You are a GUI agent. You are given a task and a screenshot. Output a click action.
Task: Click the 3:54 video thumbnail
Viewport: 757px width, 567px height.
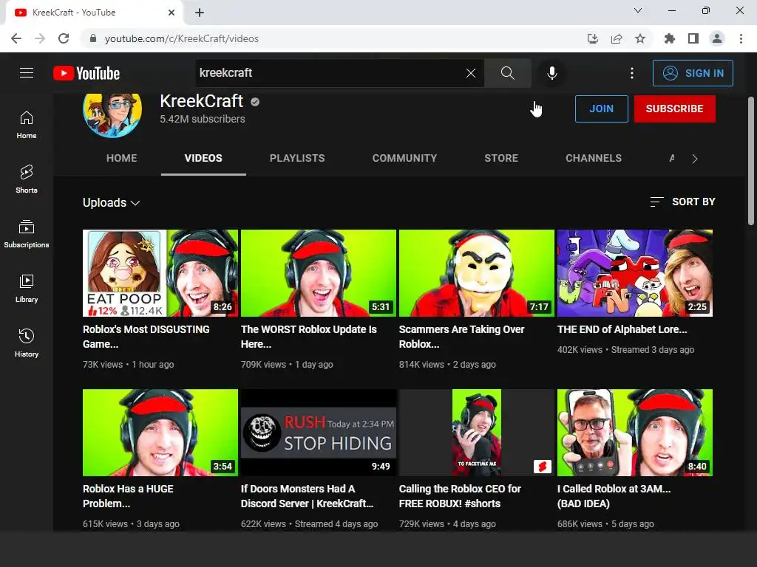[160, 433]
